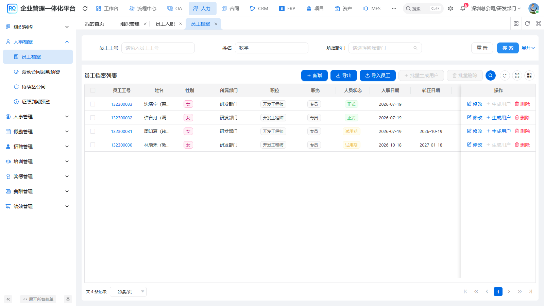This screenshot has width=544, height=306.
Task: Click 删除 for employee 132300030
Action: point(522,145)
